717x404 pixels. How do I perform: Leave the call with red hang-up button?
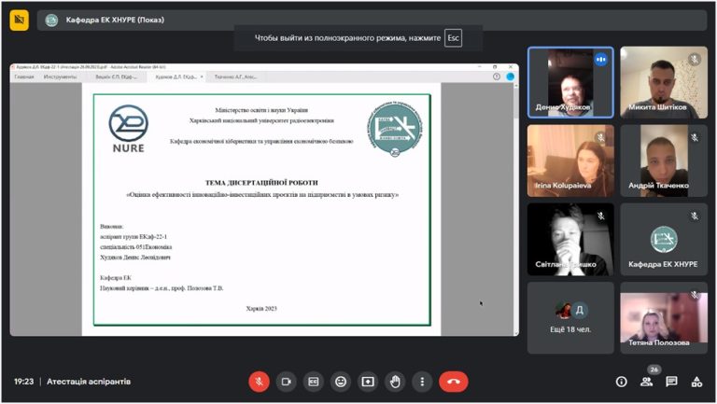click(x=453, y=382)
